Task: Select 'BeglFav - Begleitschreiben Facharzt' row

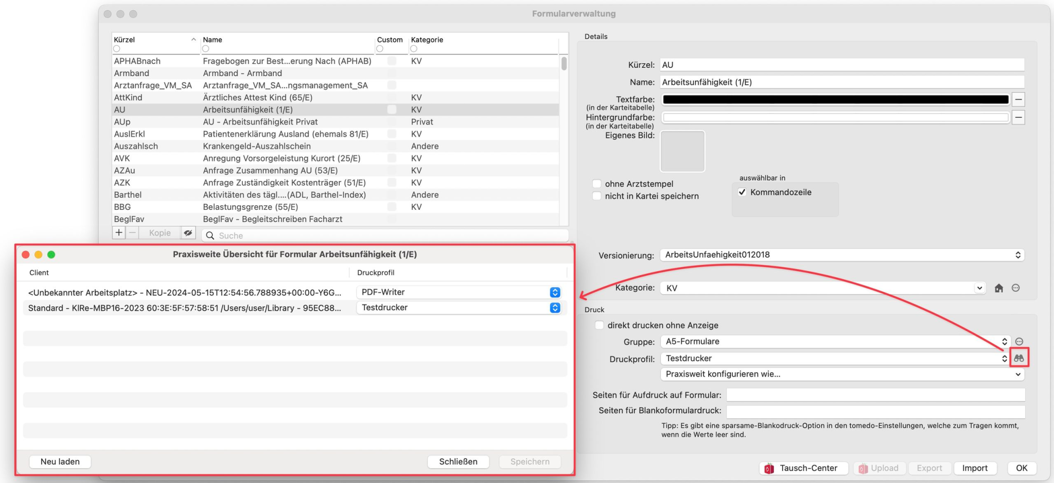Action: tap(336, 219)
